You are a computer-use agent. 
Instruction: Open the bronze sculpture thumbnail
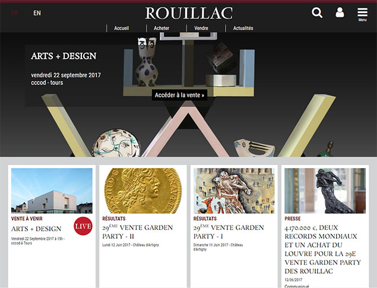[325, 191]
